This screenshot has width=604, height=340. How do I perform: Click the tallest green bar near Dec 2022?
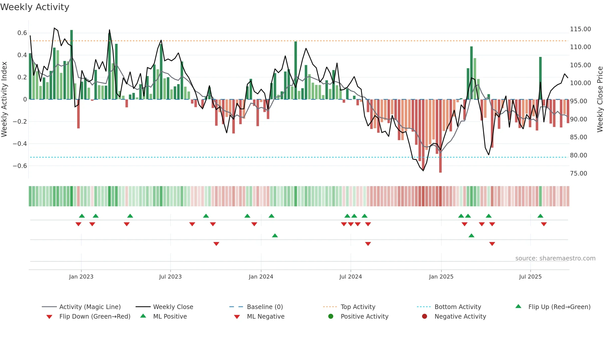71,65
